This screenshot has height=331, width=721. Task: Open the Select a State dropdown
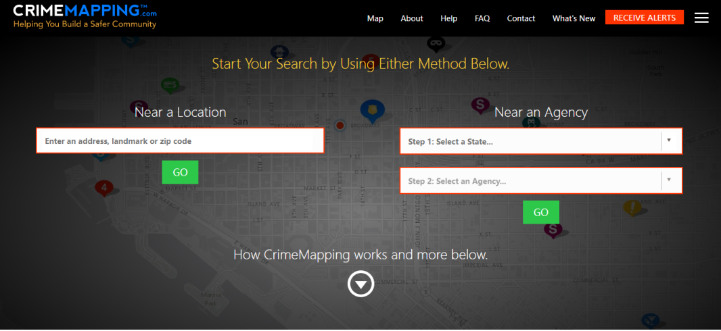(541, 141)
